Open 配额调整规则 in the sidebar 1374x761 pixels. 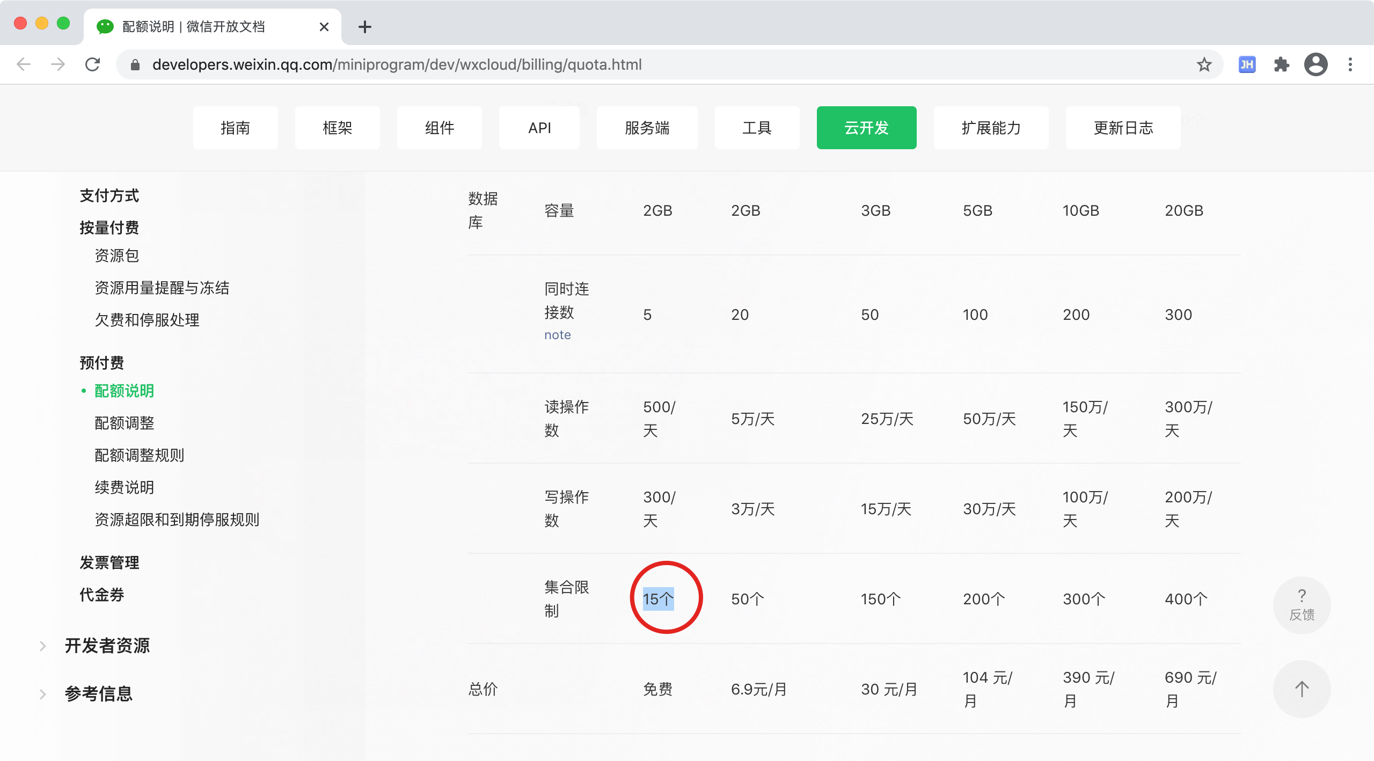(x=140, y=455)
